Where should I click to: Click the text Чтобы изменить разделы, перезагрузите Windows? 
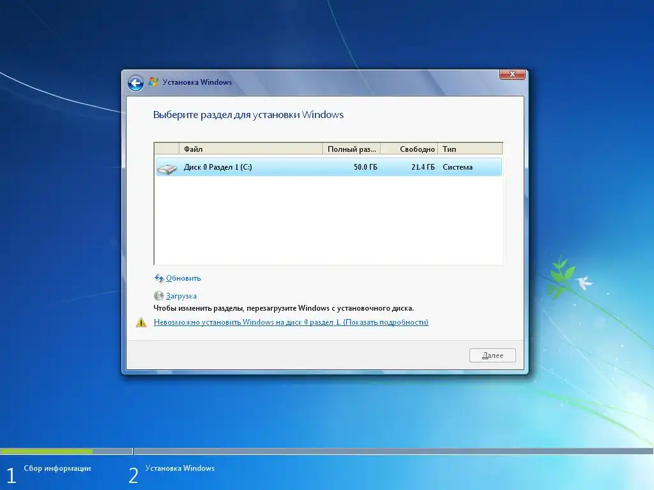284,308
